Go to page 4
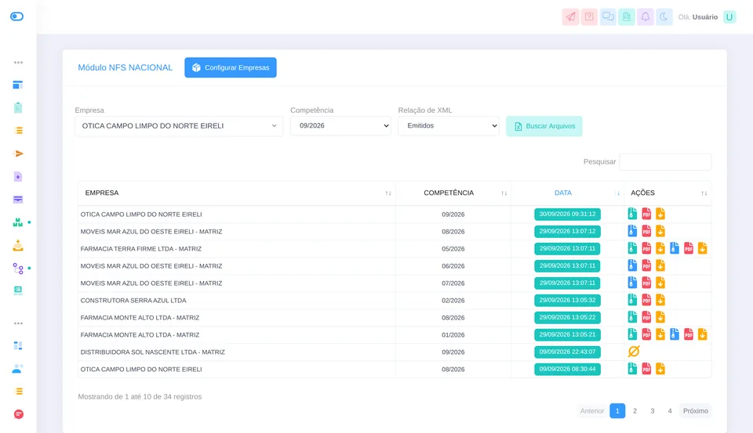 tap(669, 411)
